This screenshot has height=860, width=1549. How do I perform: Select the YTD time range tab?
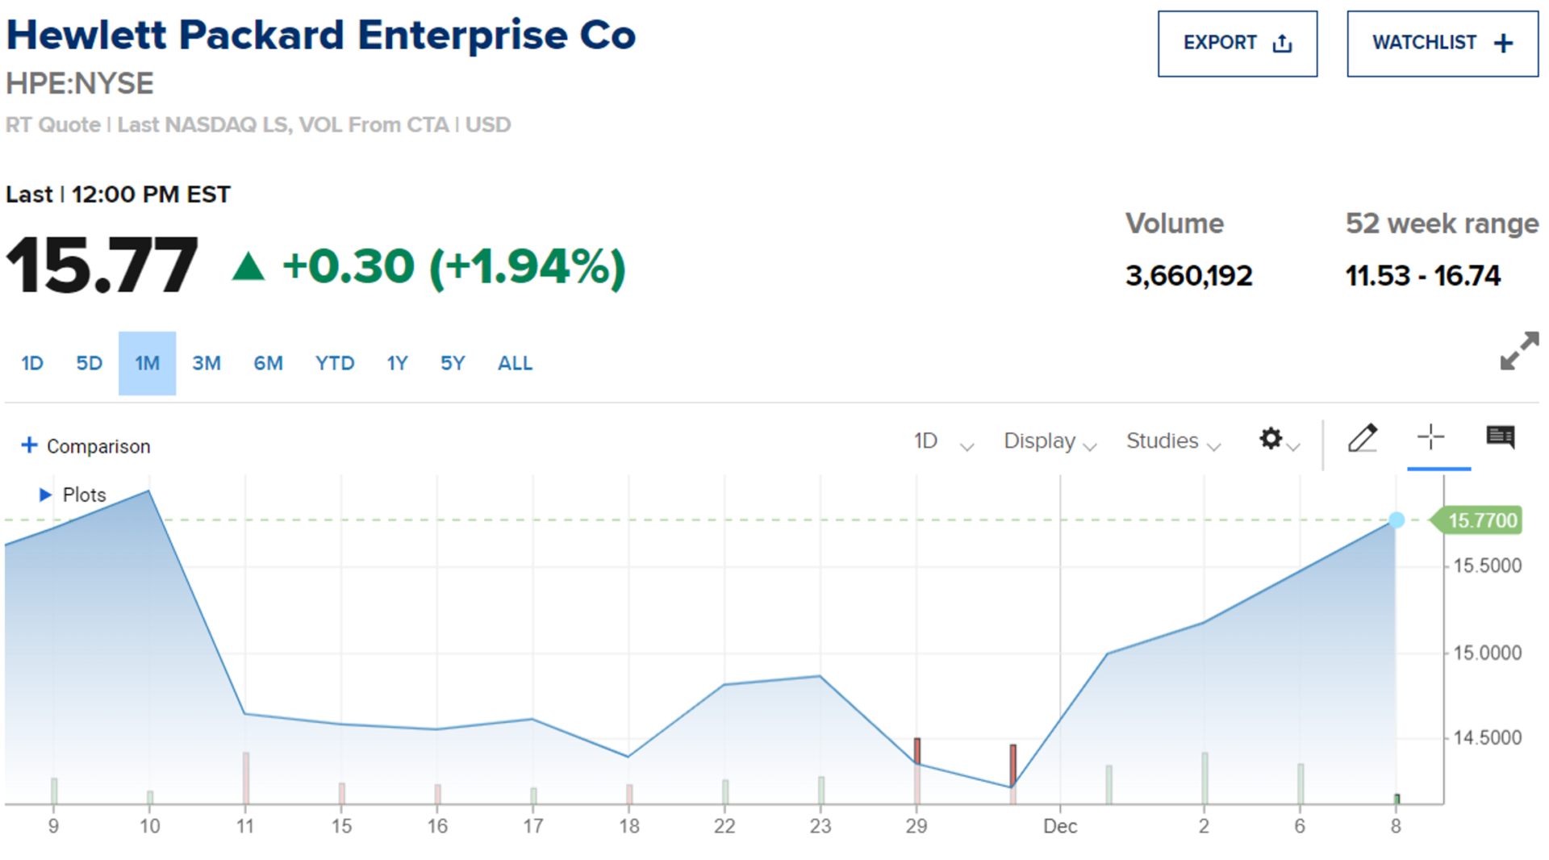point(335,363)
